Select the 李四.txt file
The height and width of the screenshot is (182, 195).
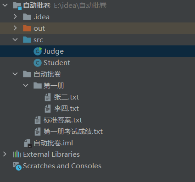pos(67,109)
